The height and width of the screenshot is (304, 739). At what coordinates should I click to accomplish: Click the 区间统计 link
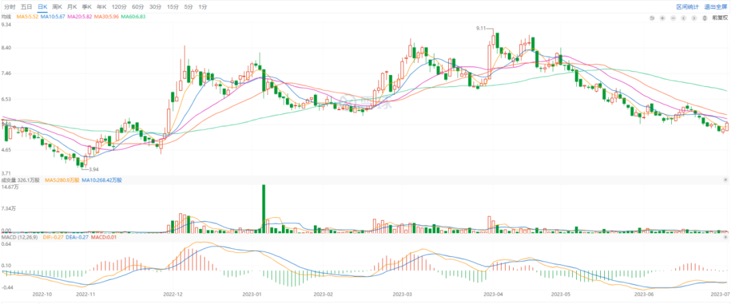(687, 6)
